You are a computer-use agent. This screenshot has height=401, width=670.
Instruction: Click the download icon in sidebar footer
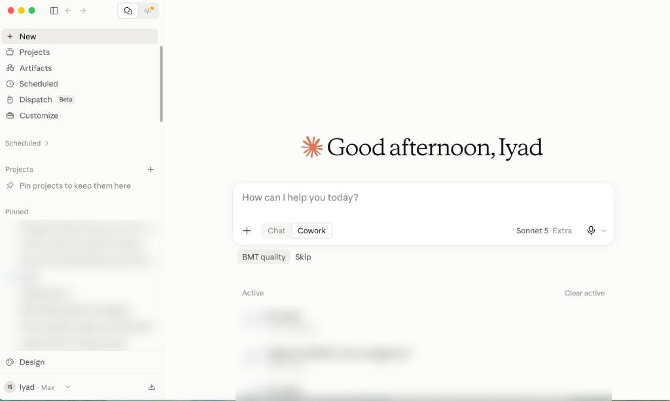click(x=152, y=387)
